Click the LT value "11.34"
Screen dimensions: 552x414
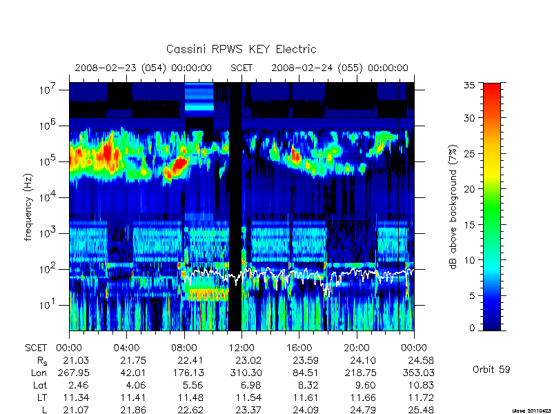76,398
